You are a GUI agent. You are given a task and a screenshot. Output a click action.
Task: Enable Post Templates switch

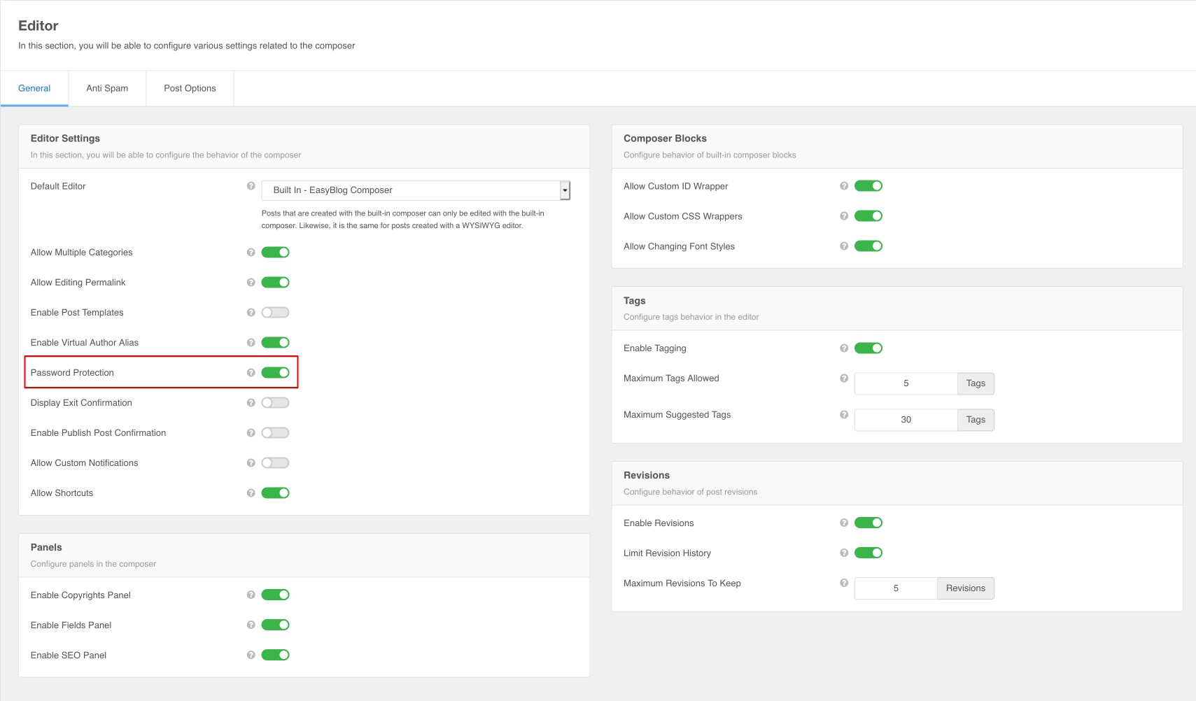coord(275,313)
